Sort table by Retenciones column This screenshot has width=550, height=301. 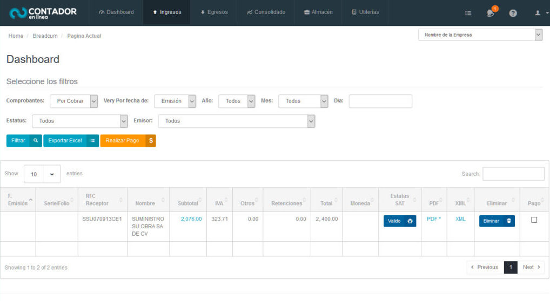tap(287, 200)
